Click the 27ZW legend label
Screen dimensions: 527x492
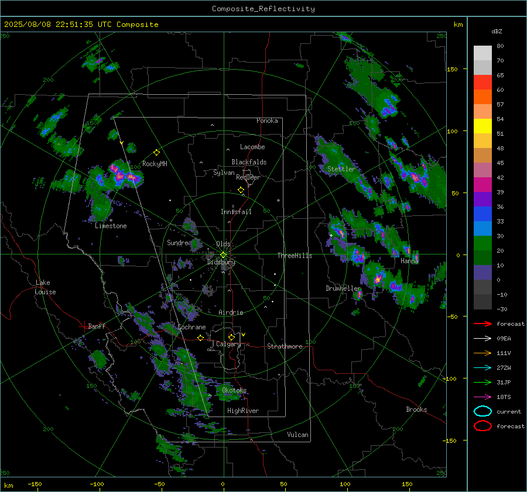tap(504, 368)
